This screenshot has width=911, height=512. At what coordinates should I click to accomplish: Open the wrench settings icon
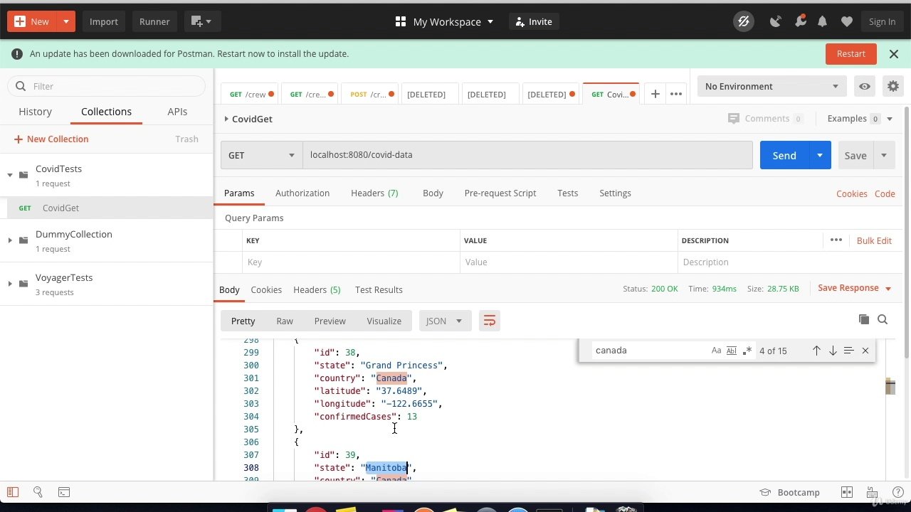pyautogui.click(x=800, y=21)
